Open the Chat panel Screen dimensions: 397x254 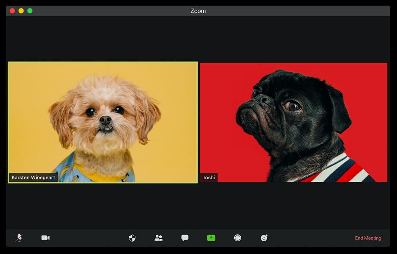185,238
